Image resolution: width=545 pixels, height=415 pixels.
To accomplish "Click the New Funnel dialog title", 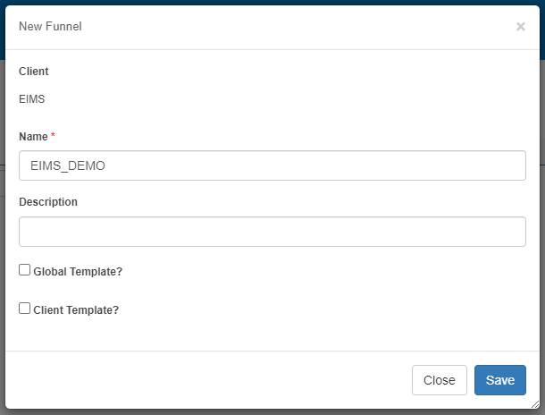I will coord(50,27).
